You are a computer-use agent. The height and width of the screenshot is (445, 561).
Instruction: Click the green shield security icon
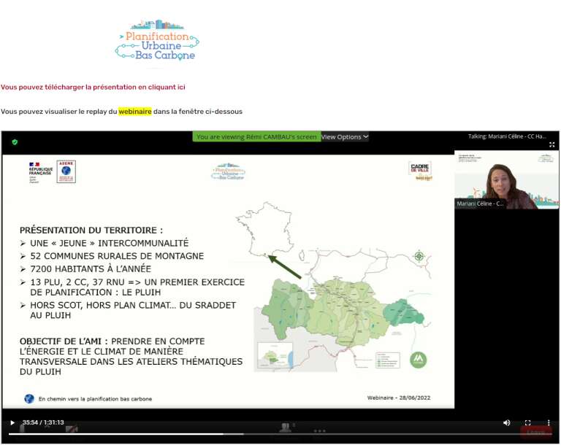click(x=15, y=142)
